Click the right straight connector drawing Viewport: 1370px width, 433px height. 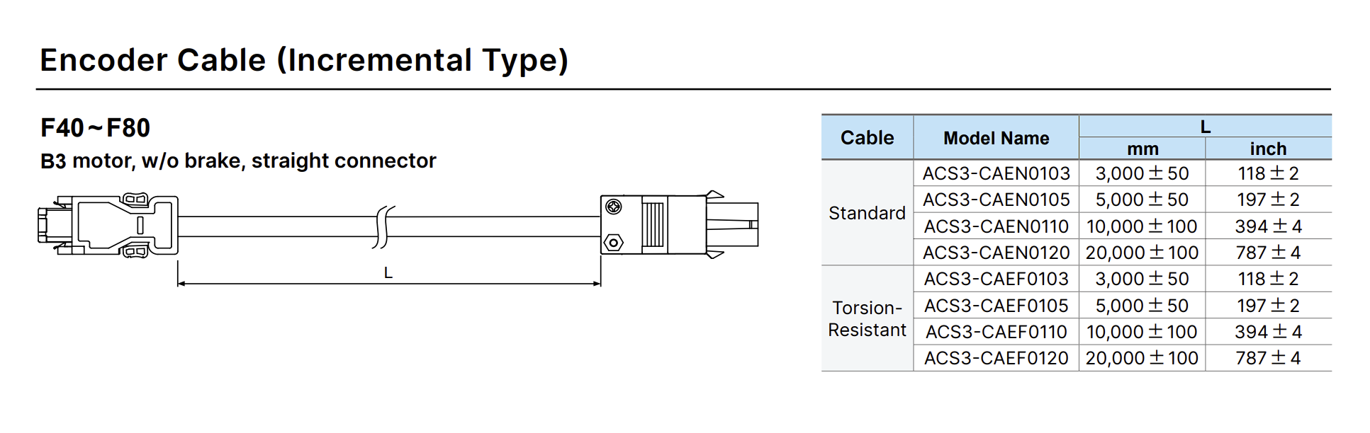[679, 224]
